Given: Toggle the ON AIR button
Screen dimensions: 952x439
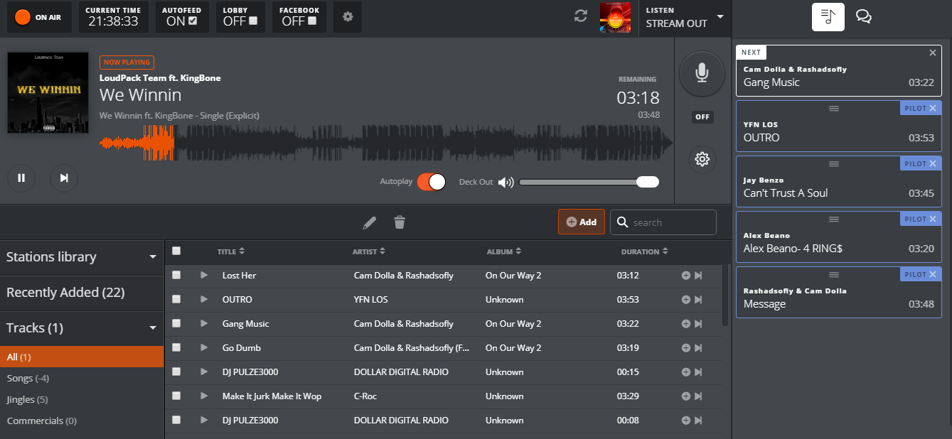Looking at the screenshot, I should pos(40,17).
